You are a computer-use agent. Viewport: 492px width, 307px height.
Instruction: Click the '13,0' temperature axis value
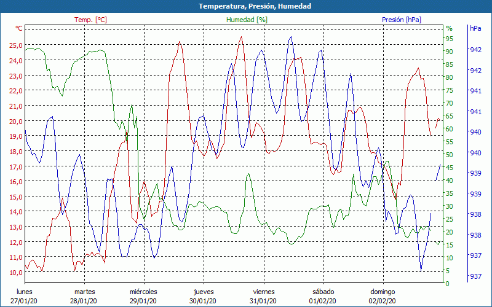click(x=16, y=227)
